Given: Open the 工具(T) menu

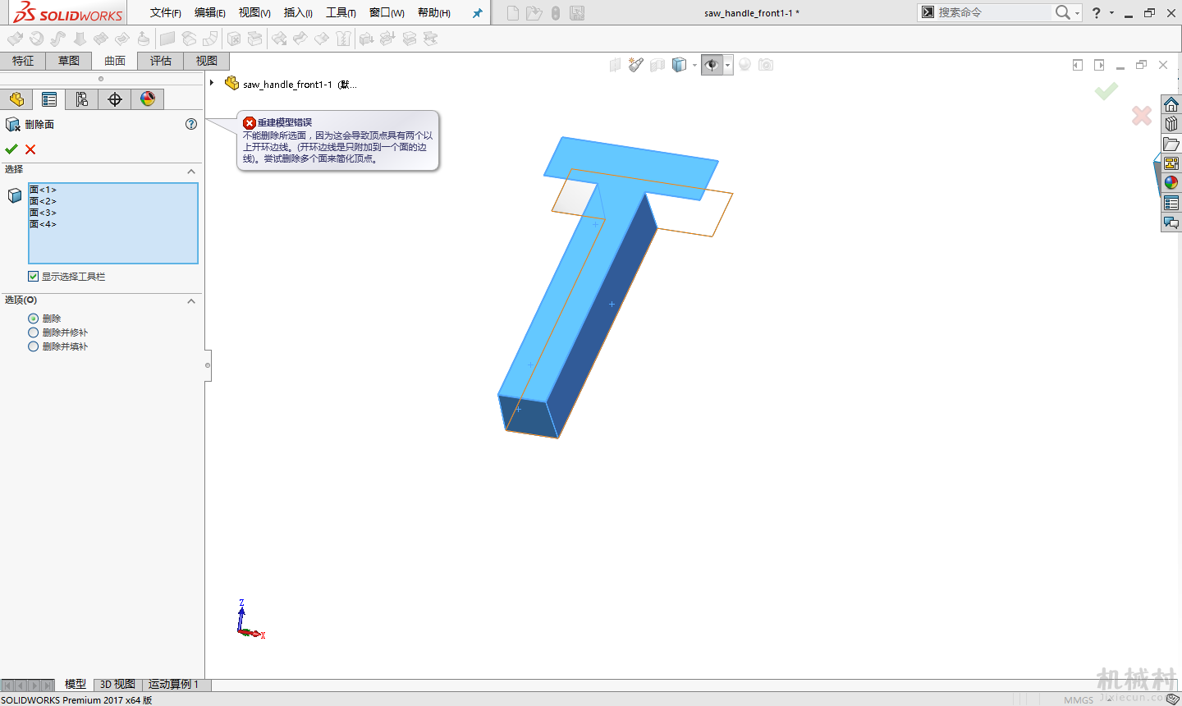Looking at the screenshot, I should click(341, 12).
